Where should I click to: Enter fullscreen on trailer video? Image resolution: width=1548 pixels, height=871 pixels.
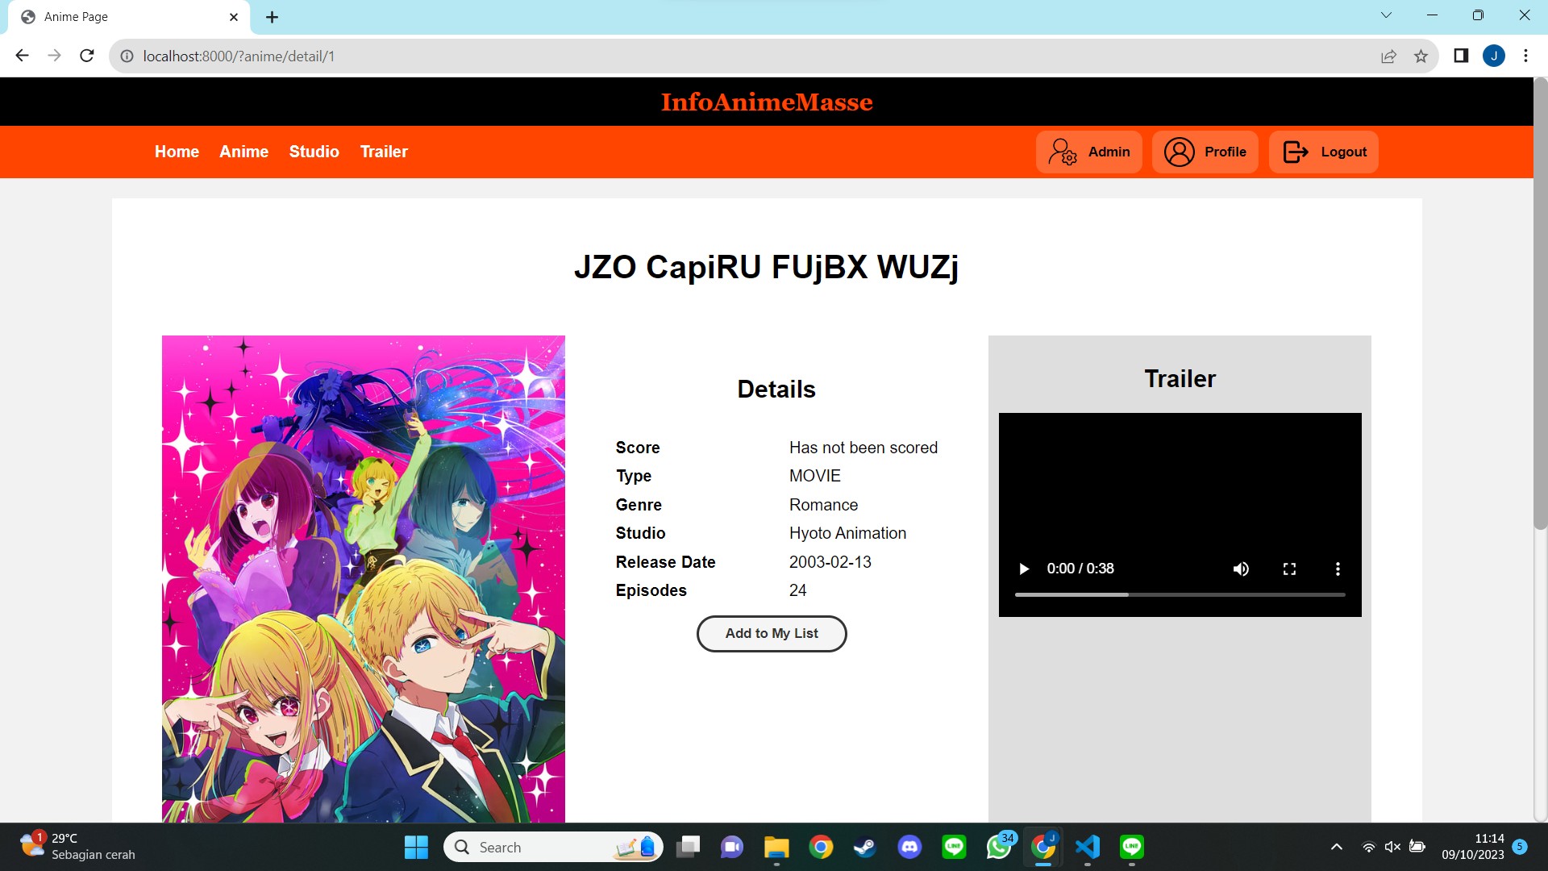coord(1289,569)
